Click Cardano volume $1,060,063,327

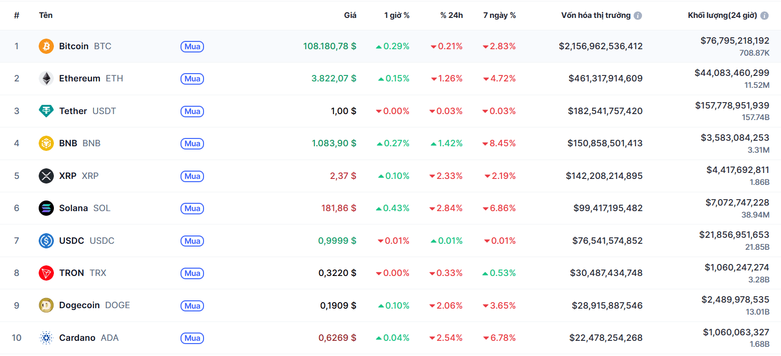[x=736, y=332]
